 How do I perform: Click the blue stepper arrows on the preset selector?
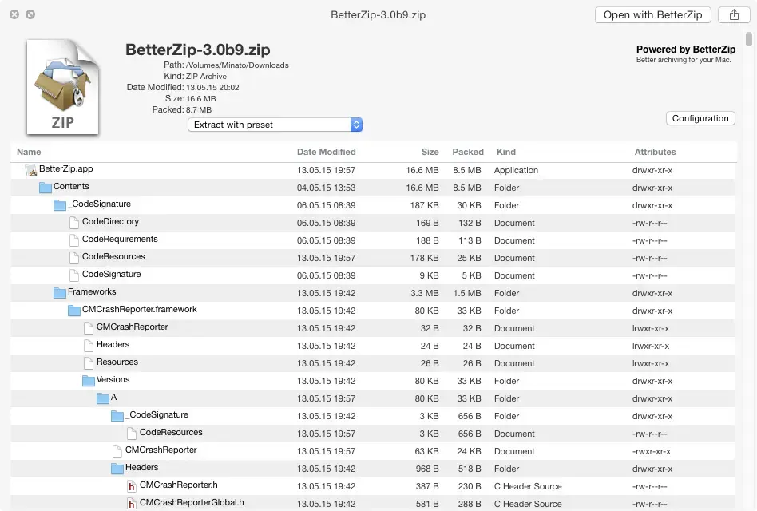click(356, 125)
